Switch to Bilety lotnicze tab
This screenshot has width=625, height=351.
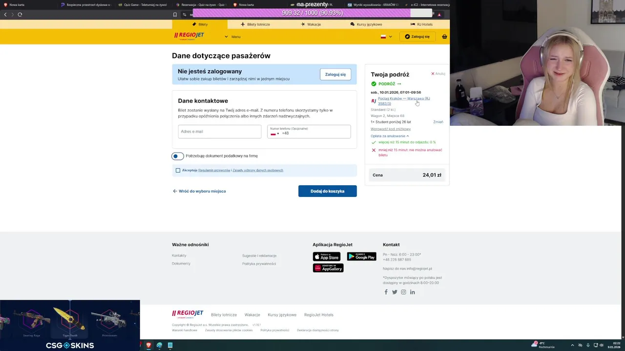(255, 24)
